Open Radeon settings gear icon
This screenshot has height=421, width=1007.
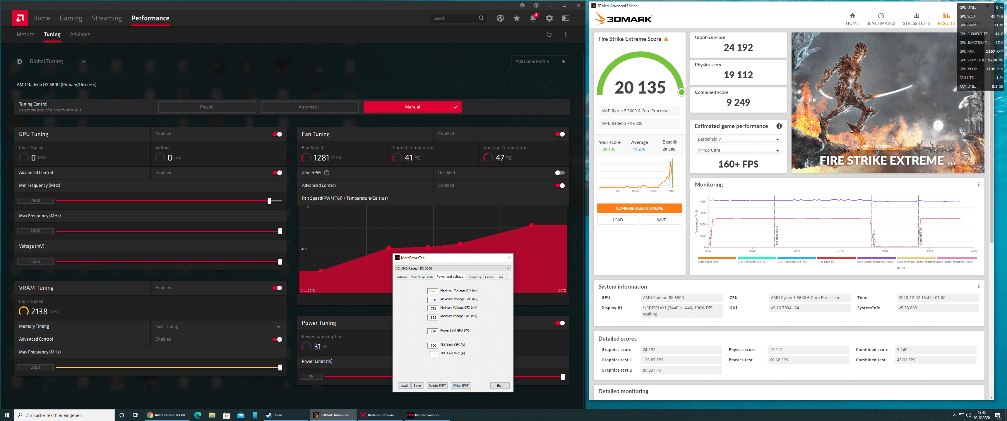[x=549, y=18]
